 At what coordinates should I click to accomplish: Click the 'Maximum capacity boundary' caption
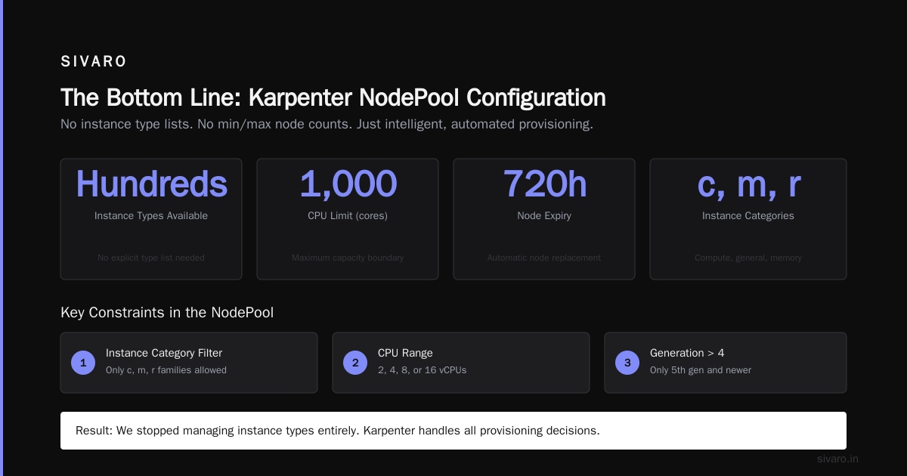[348, 258]
